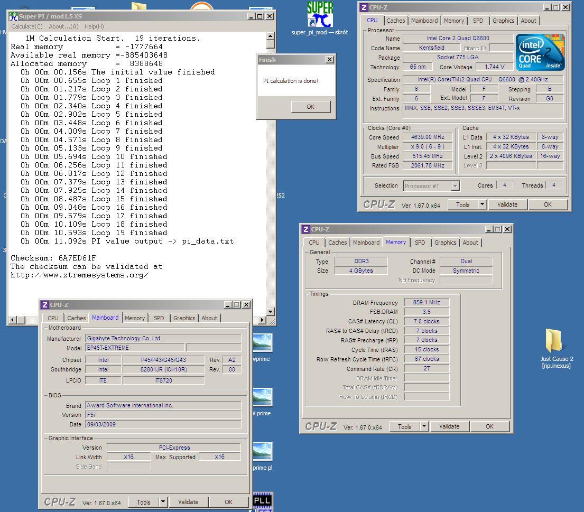This screenshot has width=584, height=512.
Task: Click Core Voltage 1.744 V value
Action: [x=494, y=67]
